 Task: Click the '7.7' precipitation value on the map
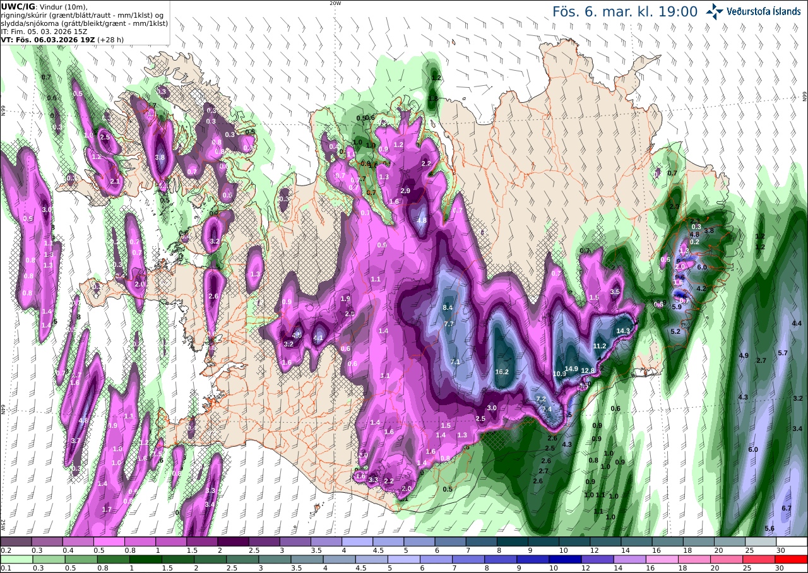tap(449, 324)
